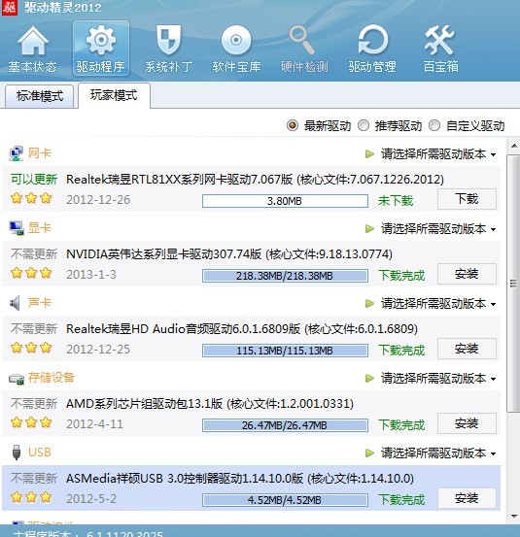Screen dimensions: 520x537
Task: Expand 请选择所需驱动版本 dropdown for USB
Action: [x=438, y=453]
